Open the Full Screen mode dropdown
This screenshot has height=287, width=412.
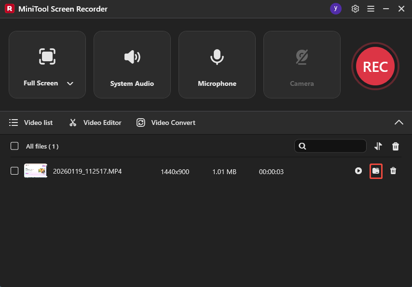point(70,83)
